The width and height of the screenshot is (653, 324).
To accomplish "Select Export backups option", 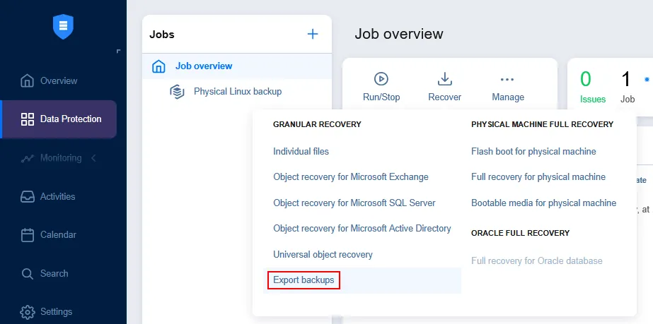I will 304,280.
